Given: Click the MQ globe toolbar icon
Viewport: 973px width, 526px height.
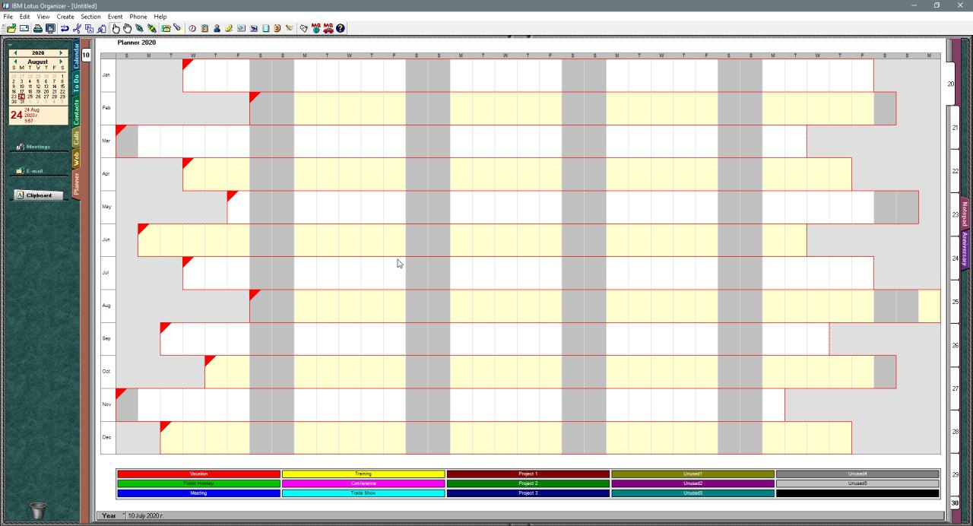Looking at the screenshot, I should [x=315, y=28].
